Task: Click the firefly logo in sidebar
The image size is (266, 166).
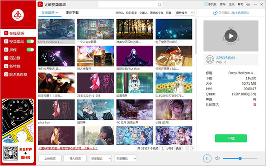Action: [x=18, y=15]
